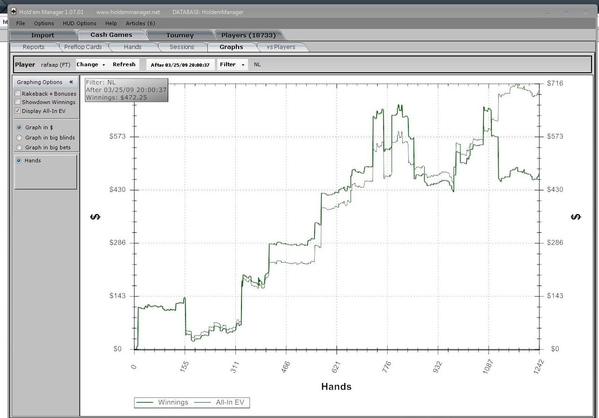Click the 621 tick label on the x-axis
Screen dimensions: 599x418
337,366
